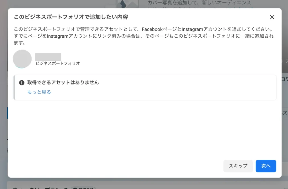The height and width of the screenshot is (189, 288).
Task: Click the dialog title このビジネスポートフォリオで追加したい内容
Action: point(71,17)
